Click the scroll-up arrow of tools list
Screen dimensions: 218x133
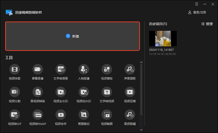(141, 62)
